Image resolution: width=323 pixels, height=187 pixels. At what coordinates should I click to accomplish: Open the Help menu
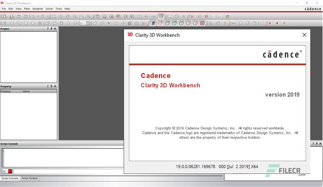(x=67, y=9)
